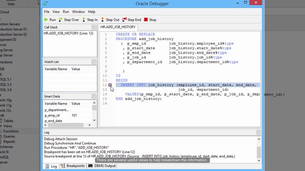Click the CREATE OR REPLACE code line

pyautogui.click(x=135, y=34)
